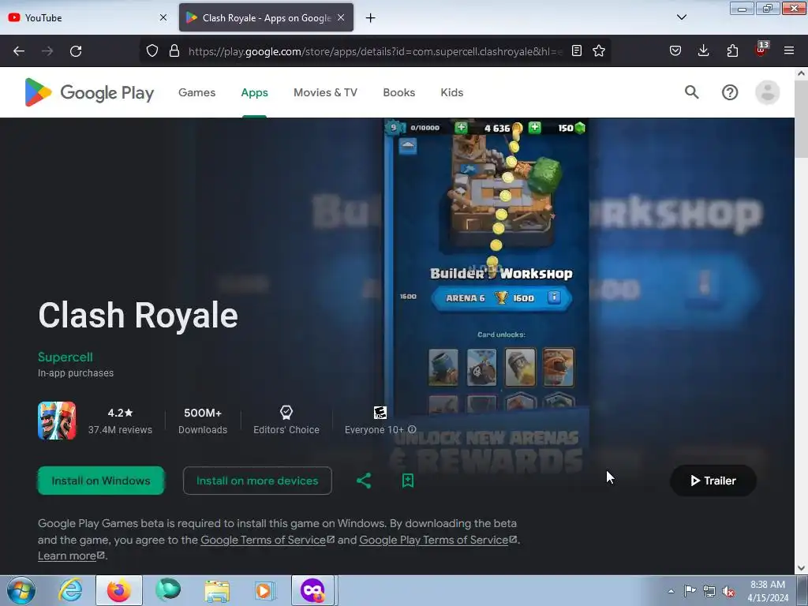
Task: Click the scrollbar down arrow
Action: click(801, 568)
